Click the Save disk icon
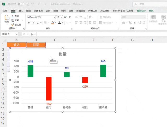The image size is (167, 127). (x=27, y=4)
